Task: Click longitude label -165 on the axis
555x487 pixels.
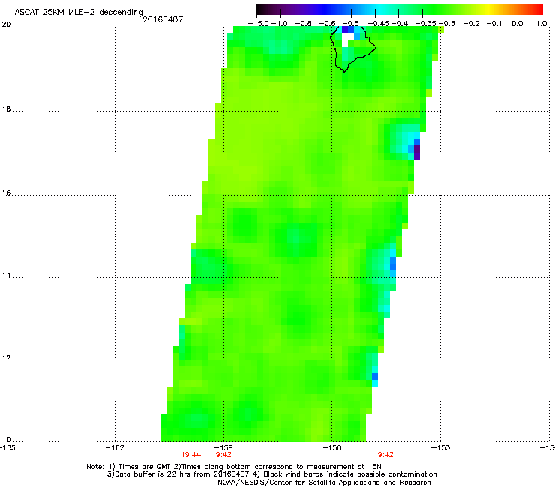Action: pos(7,448)
